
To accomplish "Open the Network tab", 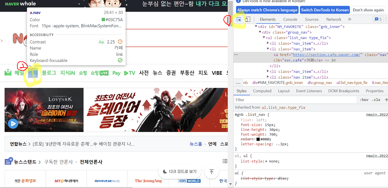I will [334, 19].
